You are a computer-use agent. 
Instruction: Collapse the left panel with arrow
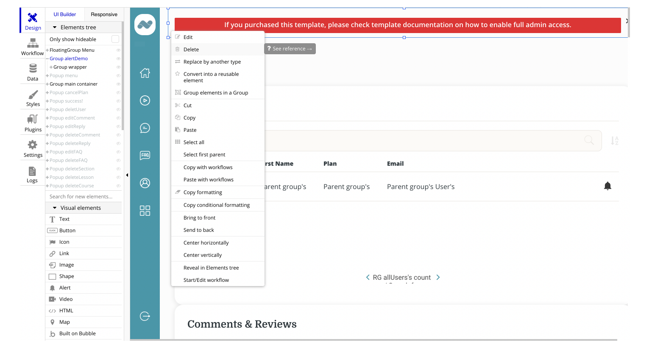pyautogui.click(x=127, y=175)
